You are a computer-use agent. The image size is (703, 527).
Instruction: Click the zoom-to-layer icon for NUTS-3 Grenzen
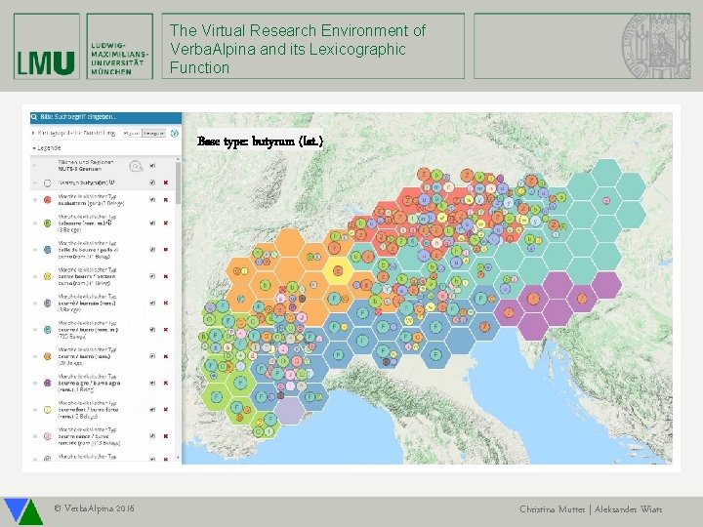(x=136, y=166)
